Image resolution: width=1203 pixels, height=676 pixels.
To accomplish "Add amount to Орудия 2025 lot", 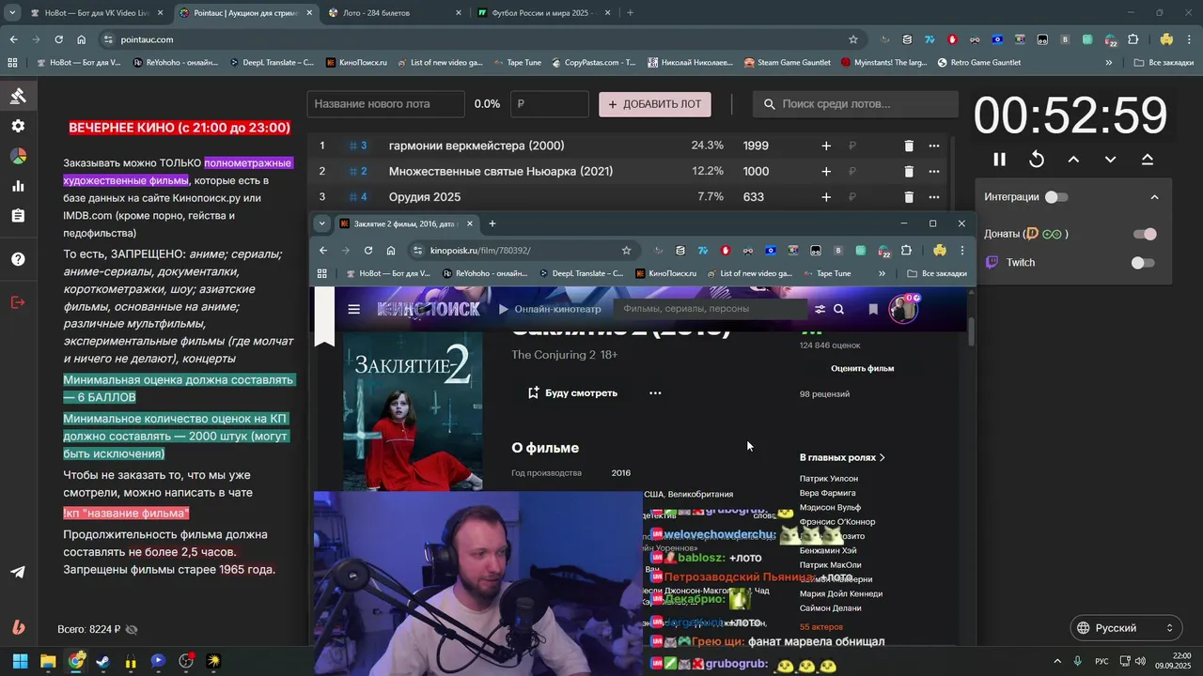I will [x=826, y=197].
